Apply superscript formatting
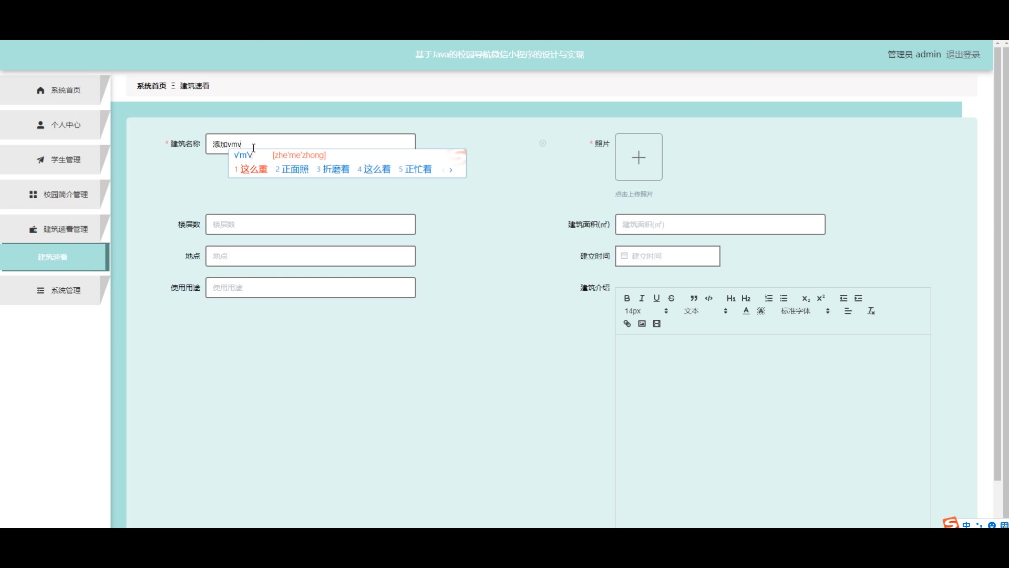Screen dimensions: 1009x568 tap(821, 298)
